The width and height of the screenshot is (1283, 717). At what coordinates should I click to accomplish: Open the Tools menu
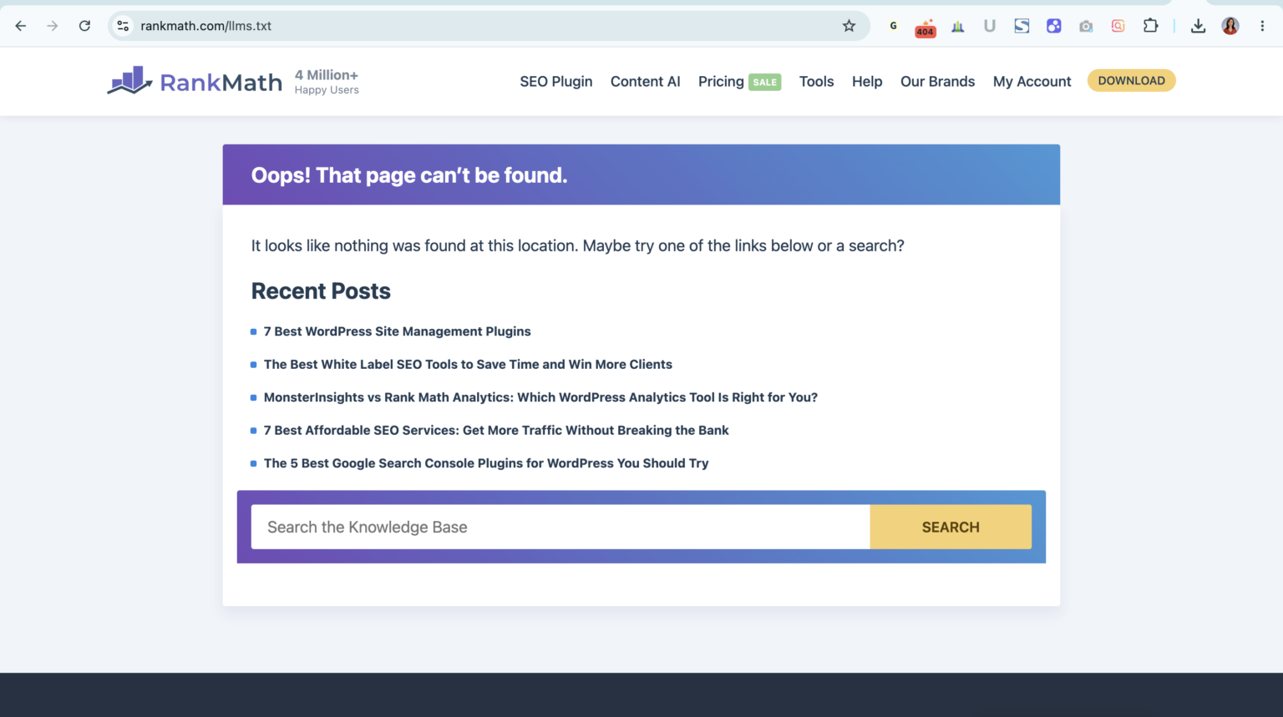(x=816, y=81)
